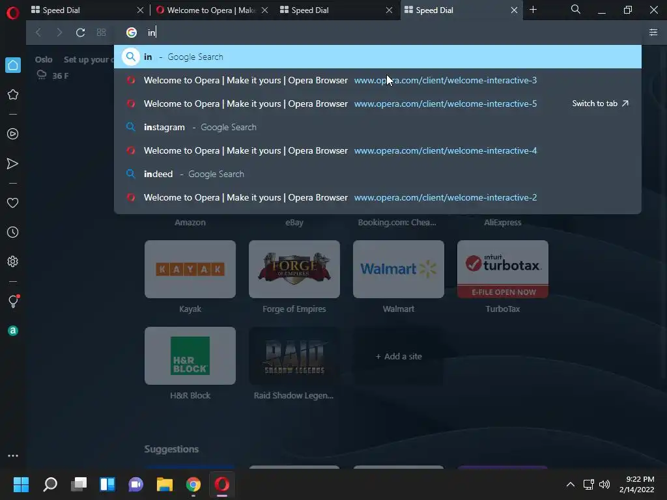
Task: Open welcome-interactive-4 suggestion
Action: (378, 150)
